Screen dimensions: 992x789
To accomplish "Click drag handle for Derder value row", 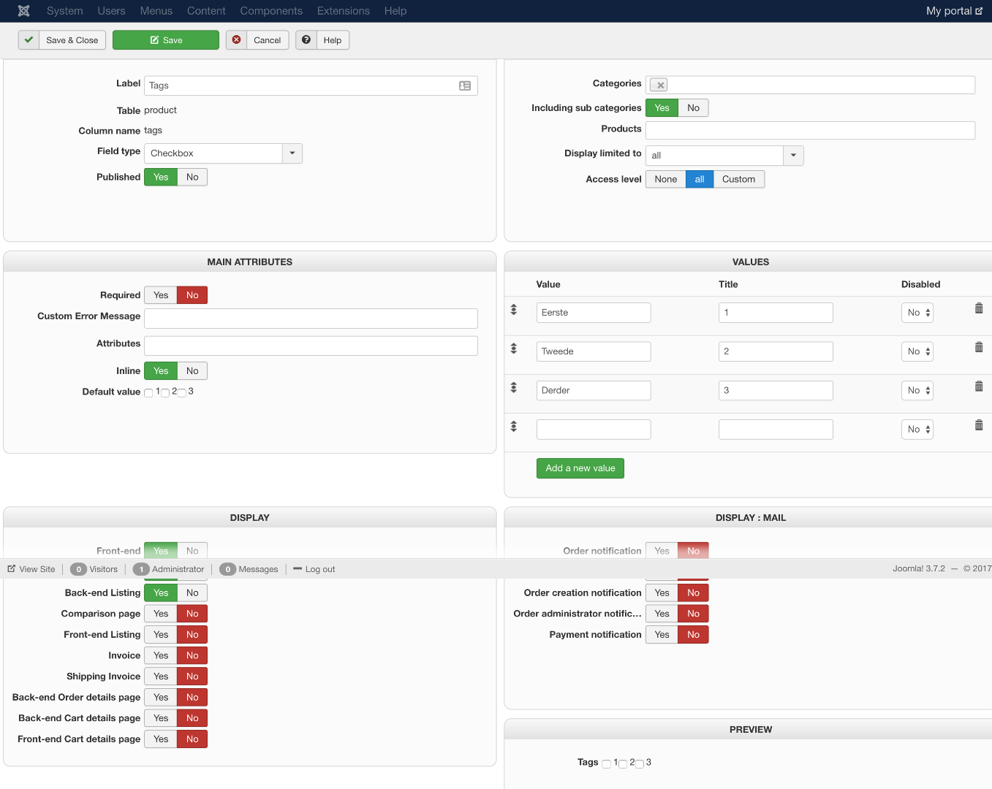I will pyautogui.click(x=514, y=387).
